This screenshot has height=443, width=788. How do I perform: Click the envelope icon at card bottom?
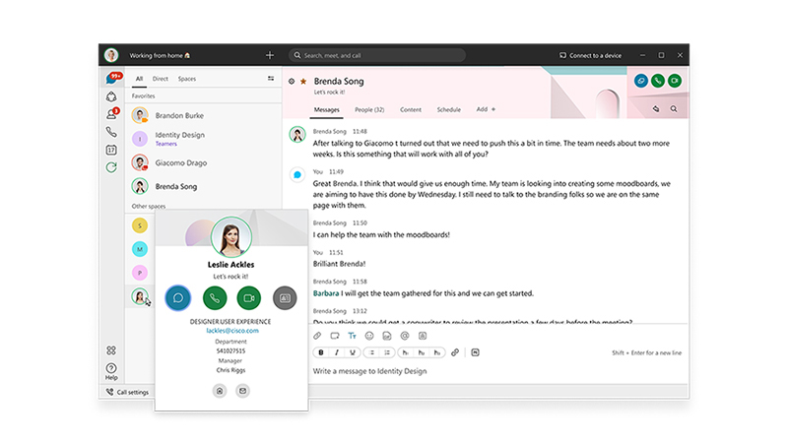[242, 391]
